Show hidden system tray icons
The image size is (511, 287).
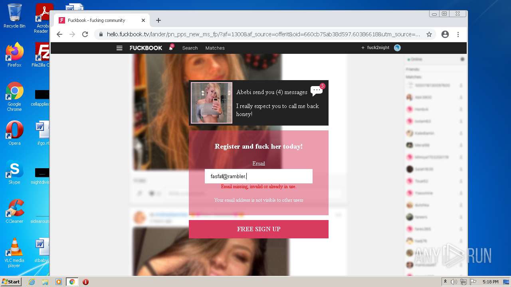pos(446,282)
